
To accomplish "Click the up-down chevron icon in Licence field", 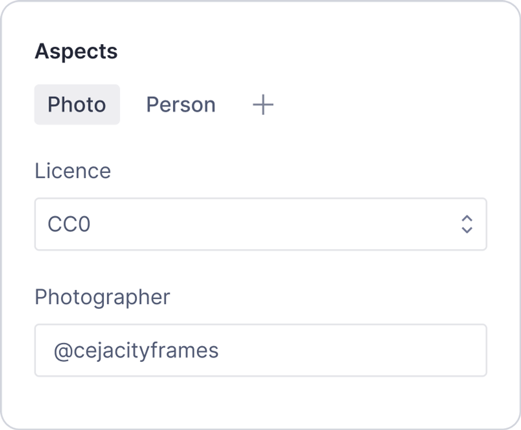I will [467, 224].
